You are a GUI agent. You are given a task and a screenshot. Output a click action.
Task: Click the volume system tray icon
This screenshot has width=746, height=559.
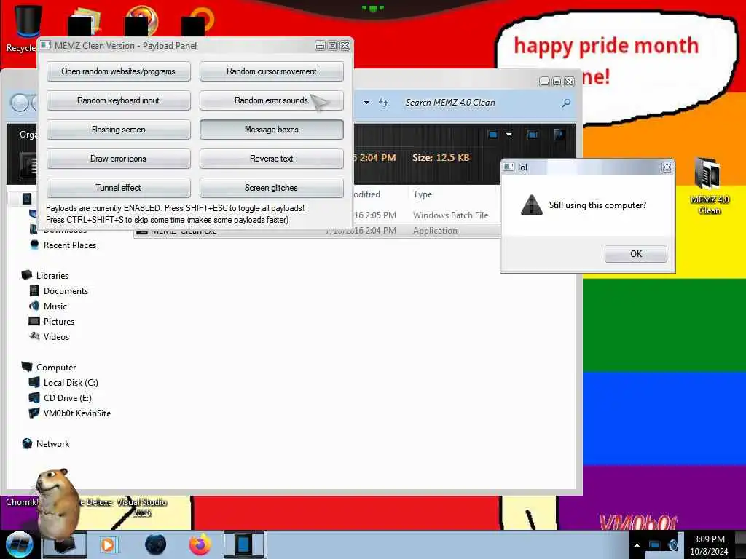(x=672, y=545)
